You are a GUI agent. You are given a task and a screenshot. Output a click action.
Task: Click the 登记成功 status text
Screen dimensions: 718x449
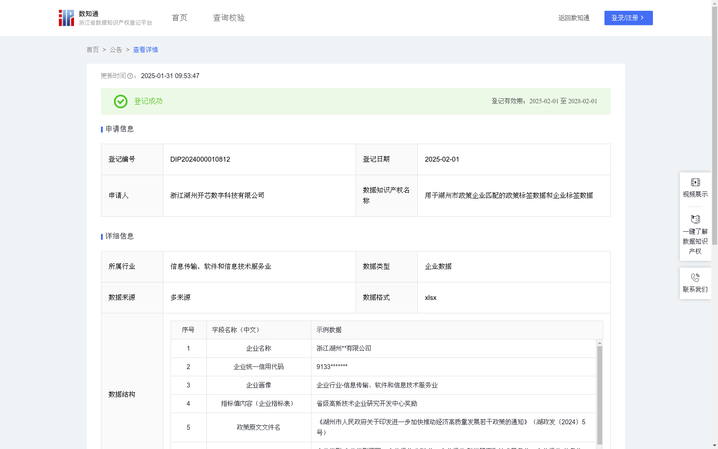pyautogui.click(x=148, y=101)
